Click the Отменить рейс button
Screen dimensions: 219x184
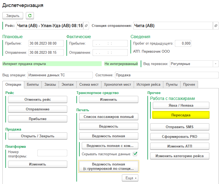pos(37,99)
